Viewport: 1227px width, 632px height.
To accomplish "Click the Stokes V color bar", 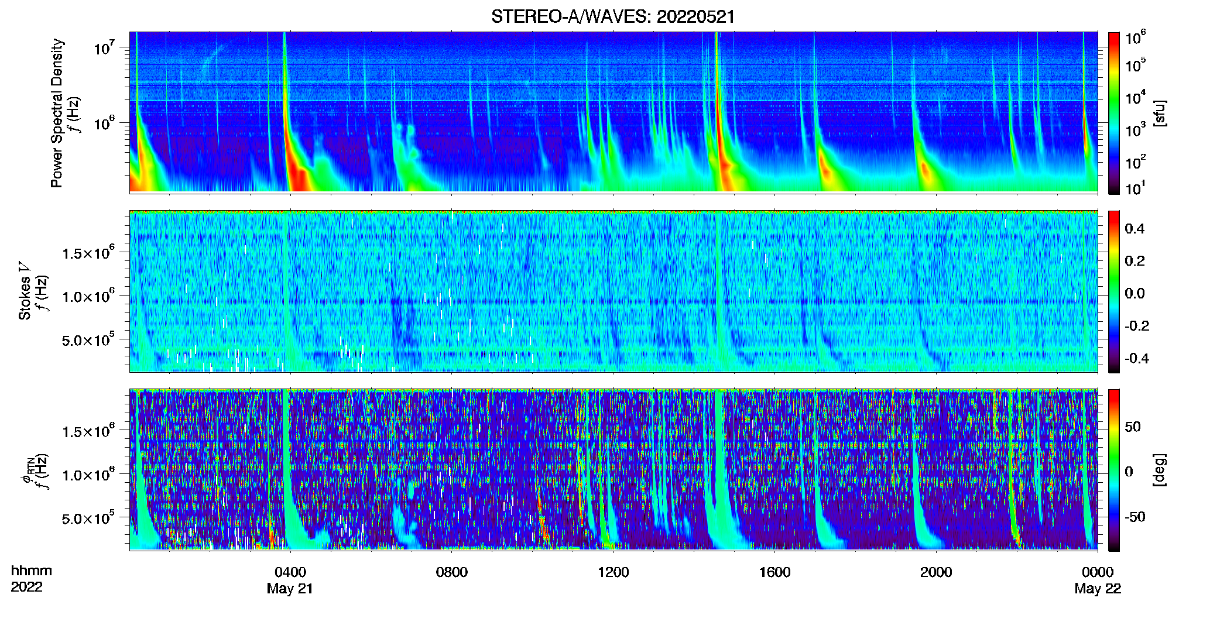I will (x=1113, y=291).
